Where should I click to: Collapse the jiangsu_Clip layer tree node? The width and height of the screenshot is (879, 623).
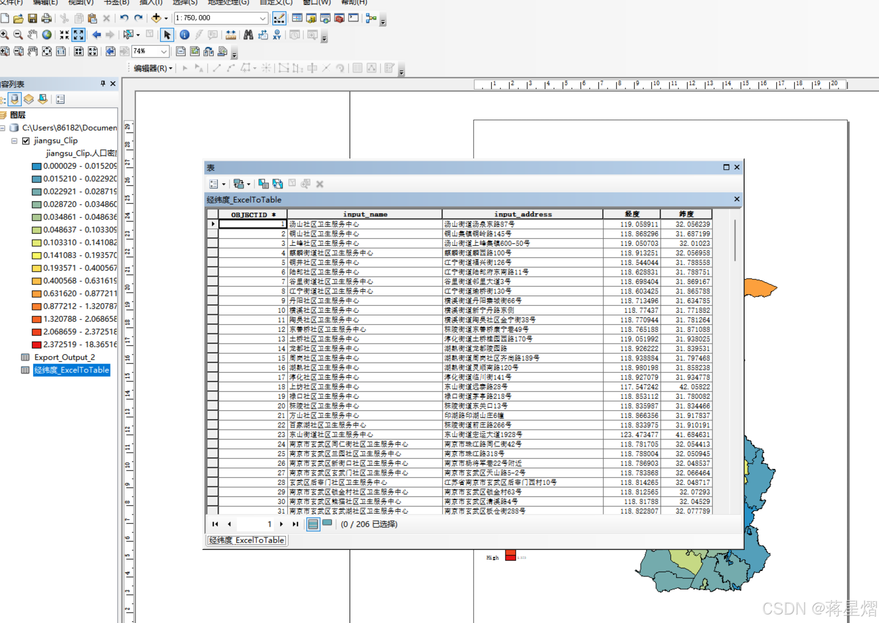[14, 141]
